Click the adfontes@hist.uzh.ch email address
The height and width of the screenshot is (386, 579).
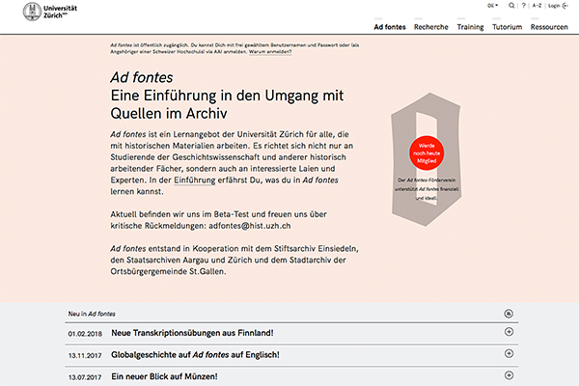pyautogui.click(x=250, y=226)
